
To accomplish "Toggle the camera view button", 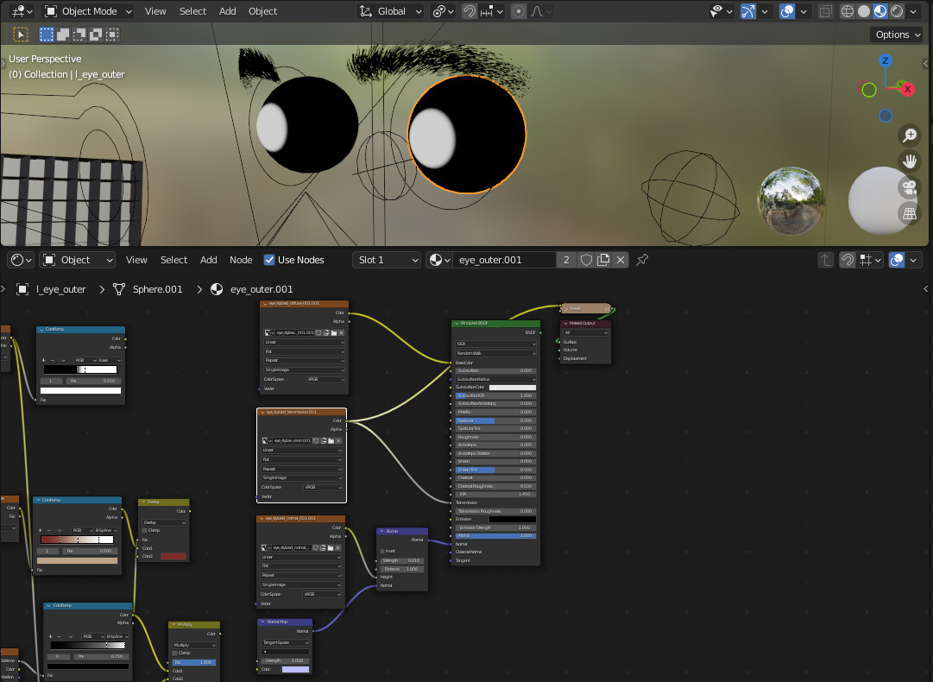I will point(909,187).
